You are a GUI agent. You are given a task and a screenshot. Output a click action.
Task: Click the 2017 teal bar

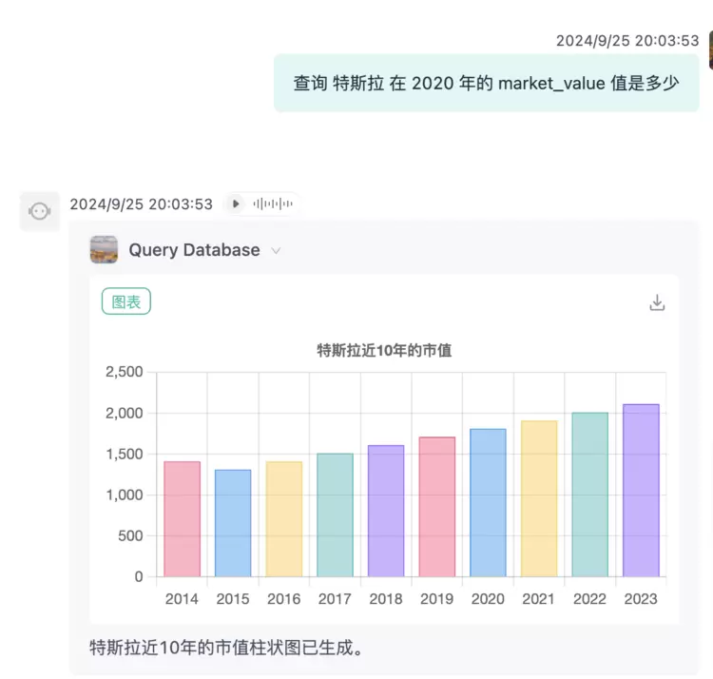coord(335,514)
